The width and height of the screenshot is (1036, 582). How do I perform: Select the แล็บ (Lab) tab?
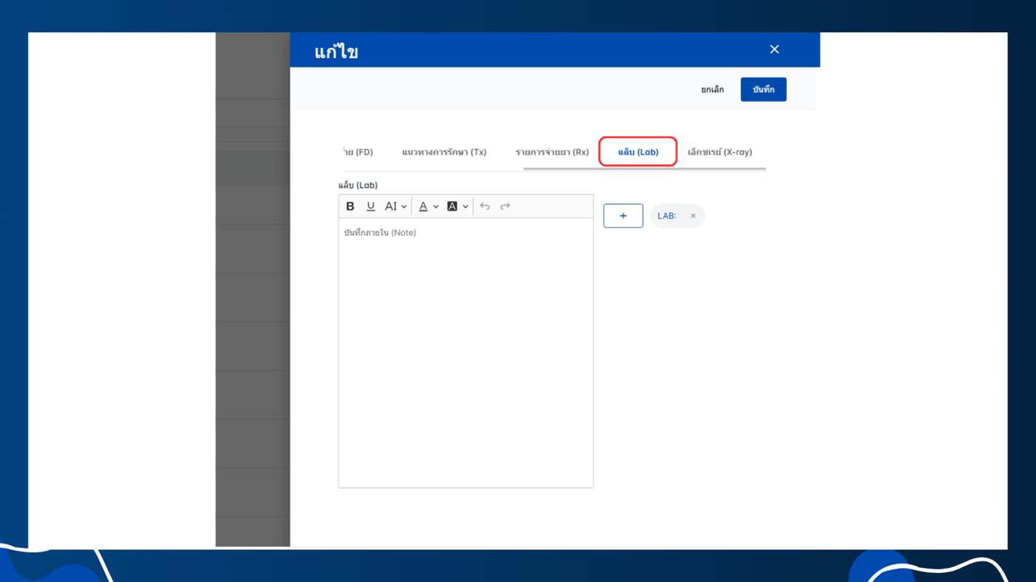pyautogui.click(x=638, y=152)
